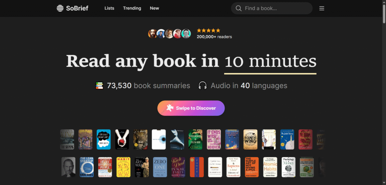This screenshot has width=386, height=185.
Task: Open the Rich Dad Poor Dad cover
Action: [x=178, y=167]
